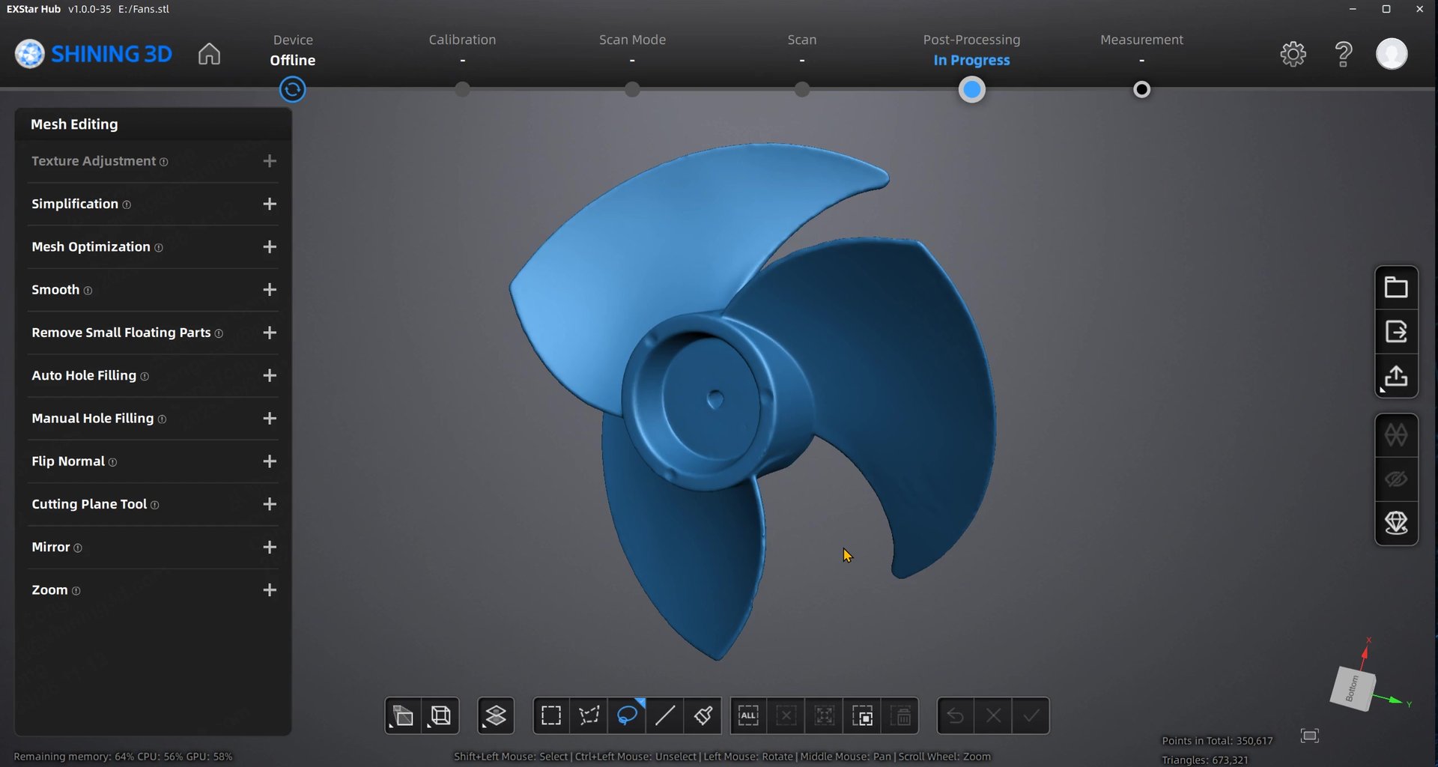Toggle the wireframe cube display mode

coord(441,716)
